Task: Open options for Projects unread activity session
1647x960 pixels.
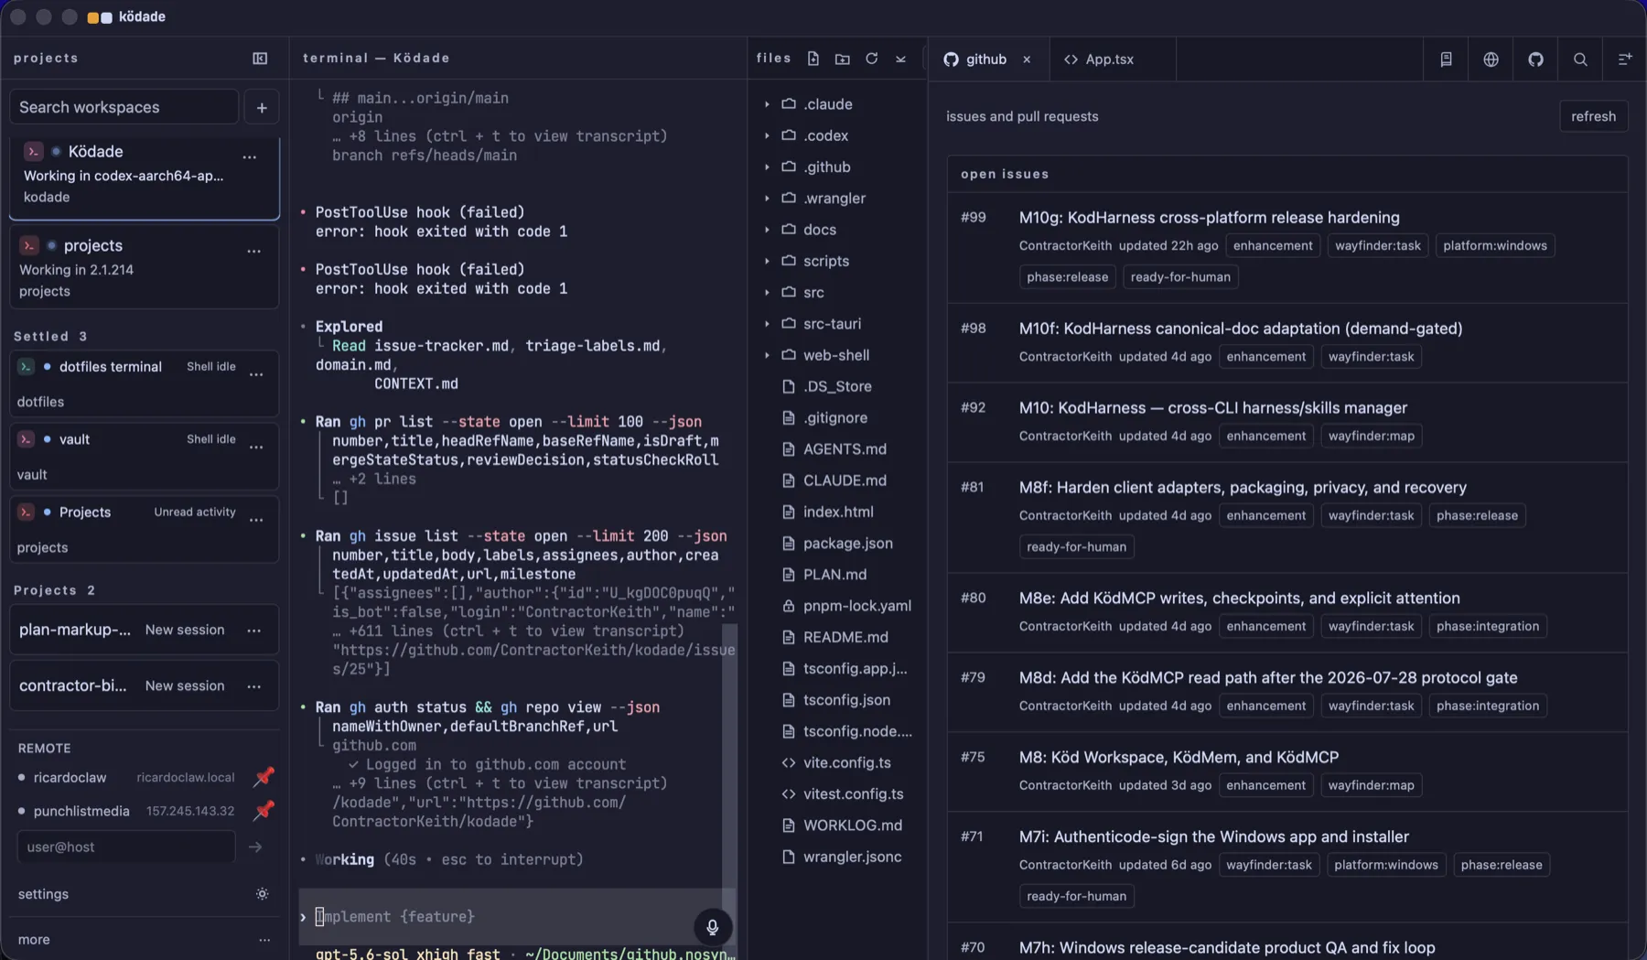Action: pos(256,520)
